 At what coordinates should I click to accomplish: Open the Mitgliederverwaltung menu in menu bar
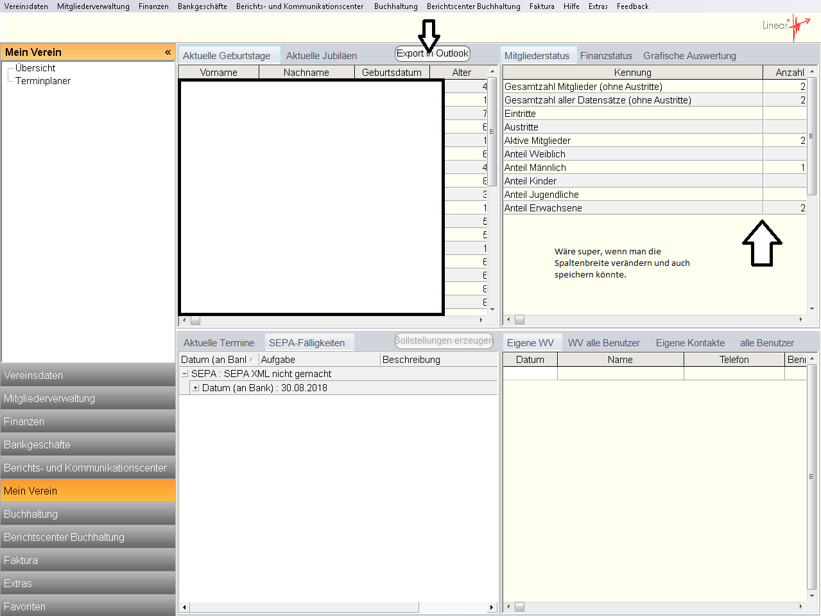pyautogui.click(x=93, y=6)
